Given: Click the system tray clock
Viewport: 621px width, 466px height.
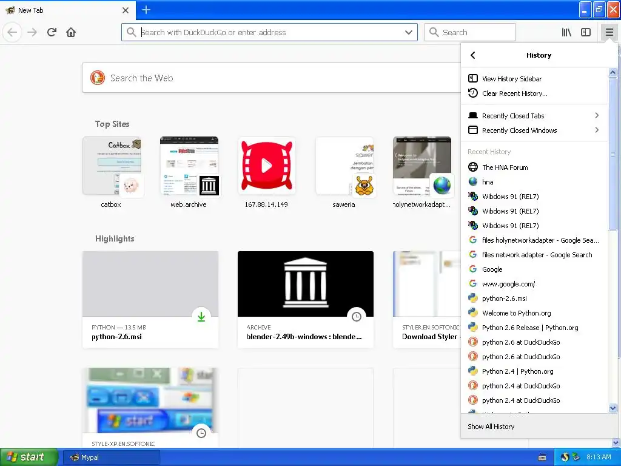Looking at the screenshot, I should click(x=599, y=457).
